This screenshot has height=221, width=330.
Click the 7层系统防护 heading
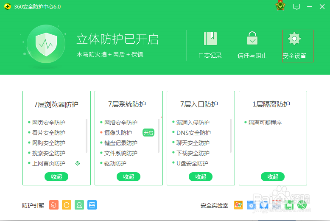point(127,104)
